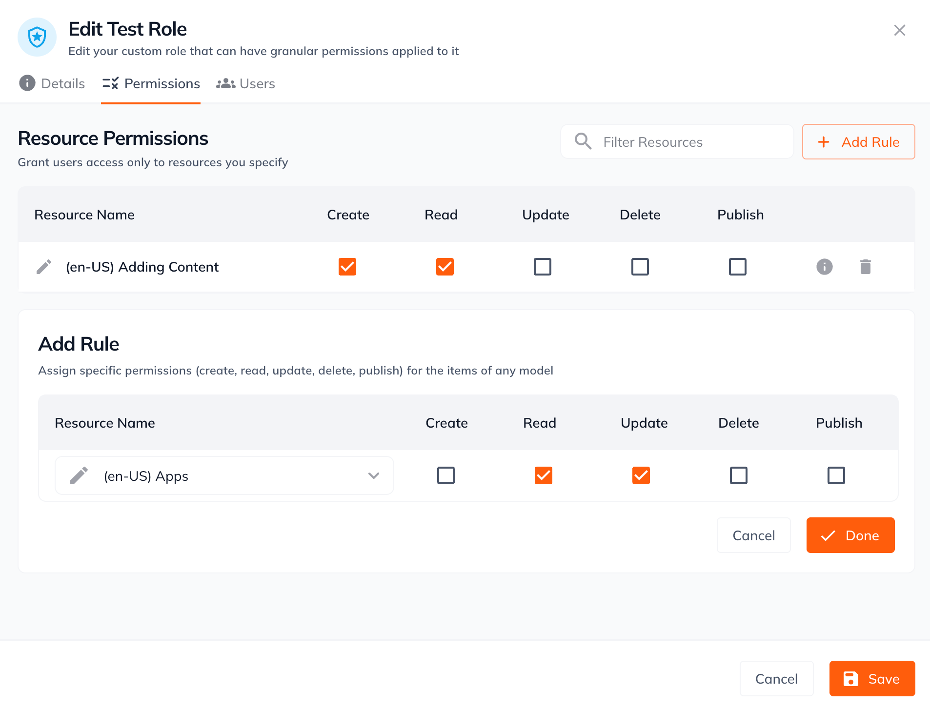Click the pencil icon beside Adding Content
This screenshot has width=930, height=709.
click(44, 267)
